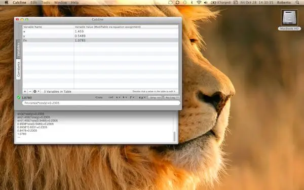Image resolution: width=304 pixels, height=190 pixels.
Task: Click the Wi-Fi menu bar icon
Action: pos(199,3)
